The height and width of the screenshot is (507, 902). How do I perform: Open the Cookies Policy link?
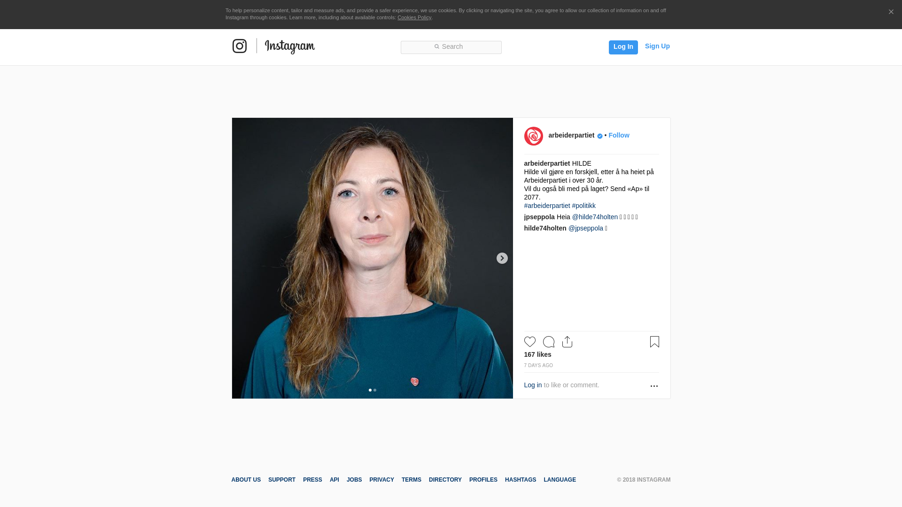[x=414, y=17]
